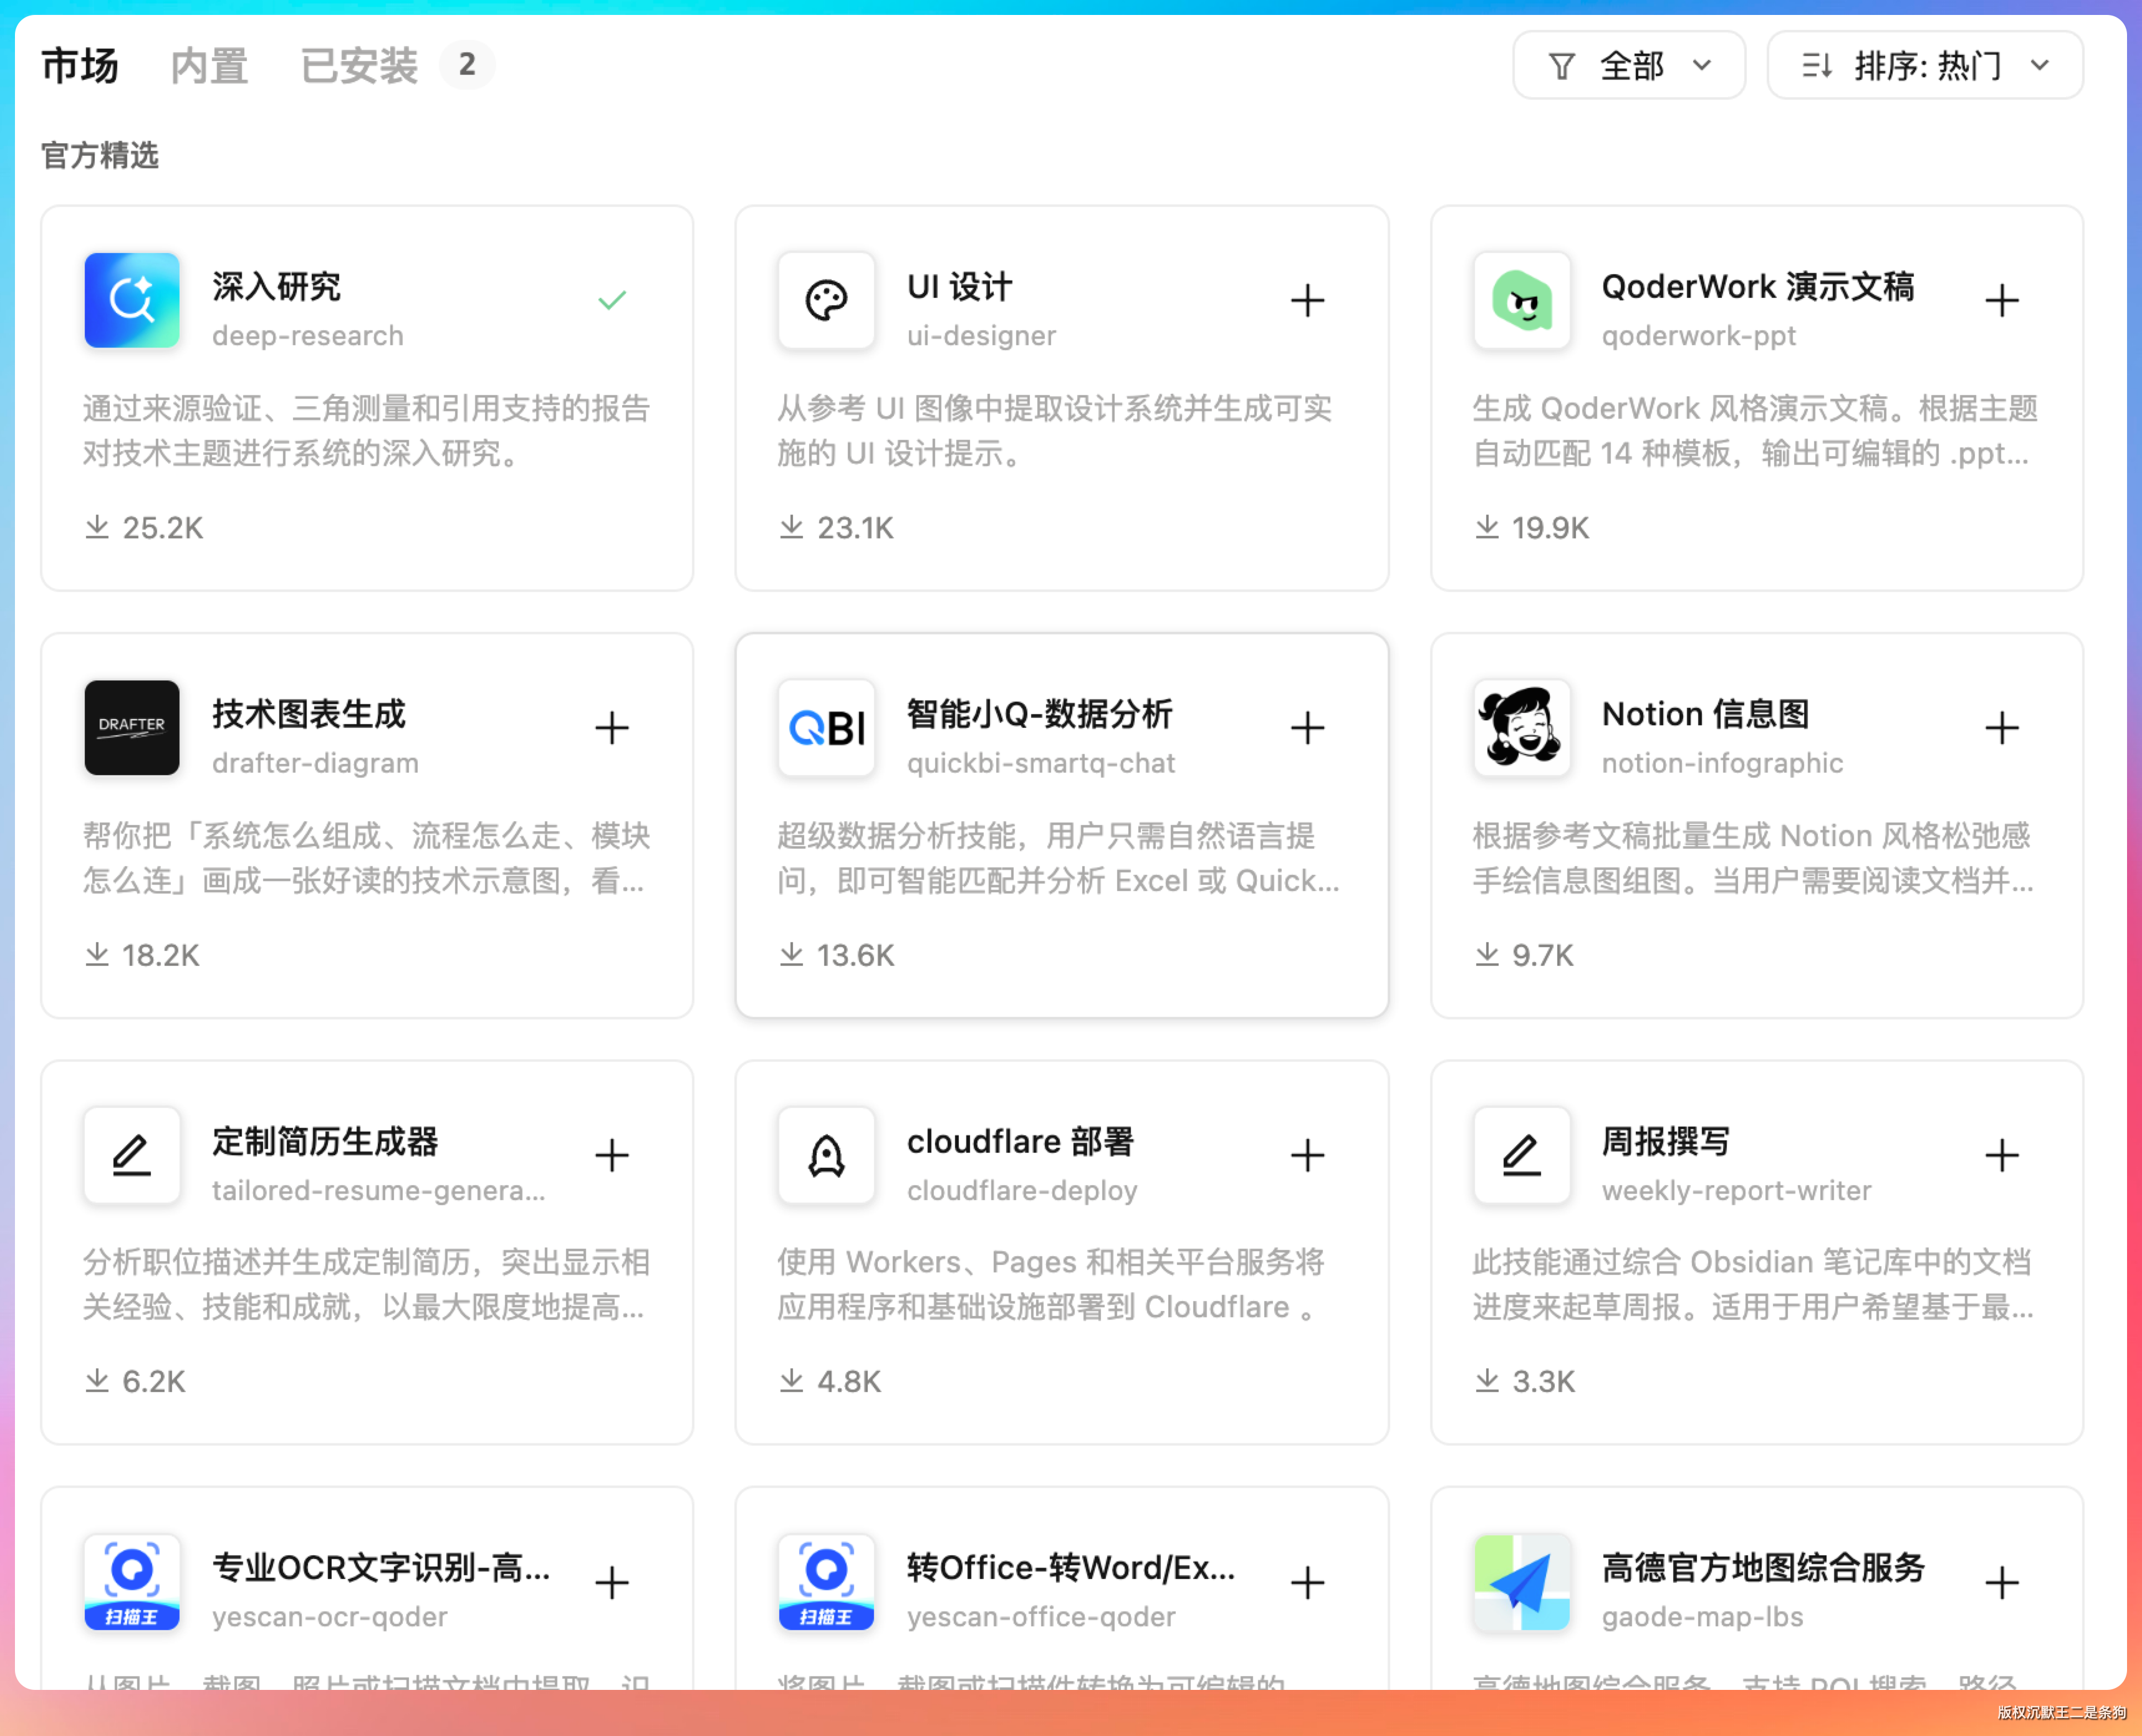
Task: Switch to the 市场 tab
Action: 80,66
